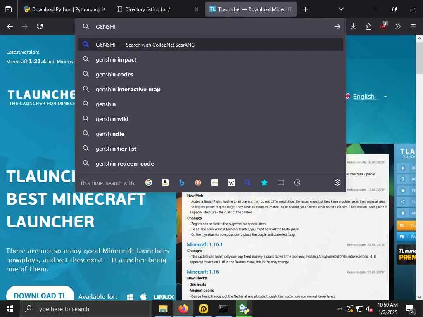Search this time with Google
Screen dimensions: 423x317
149,182
